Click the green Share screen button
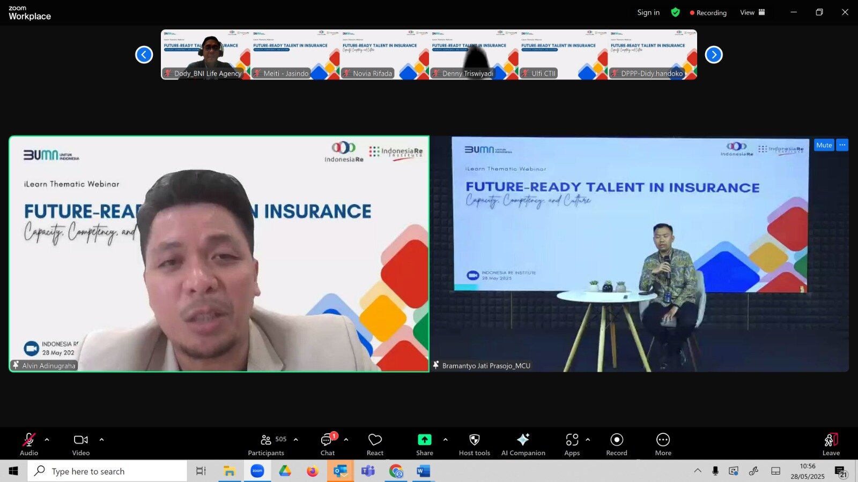 click(425, 445)
